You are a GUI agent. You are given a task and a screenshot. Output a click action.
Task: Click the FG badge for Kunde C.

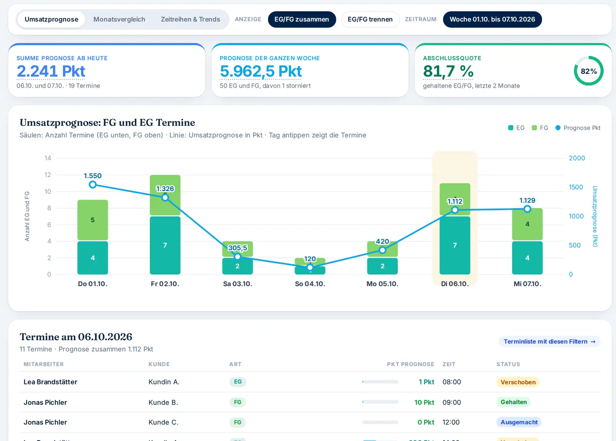pyautogui.click(x=238, y=422)
